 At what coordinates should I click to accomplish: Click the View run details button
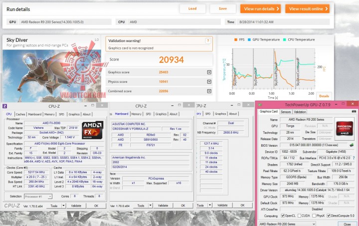[x=260, y=8]
